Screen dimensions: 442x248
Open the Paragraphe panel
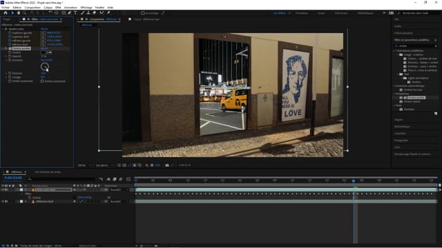(x=401, y=141)
